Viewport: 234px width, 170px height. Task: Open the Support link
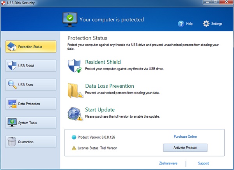click(203, 163)
